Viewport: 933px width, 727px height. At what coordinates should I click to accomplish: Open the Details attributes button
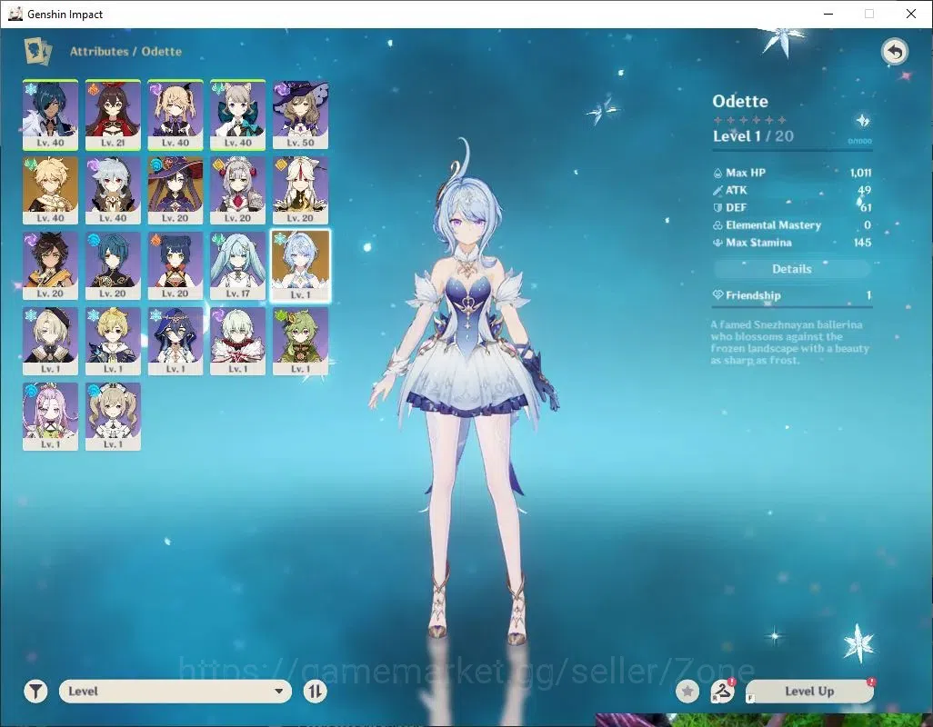click(792, 269)
